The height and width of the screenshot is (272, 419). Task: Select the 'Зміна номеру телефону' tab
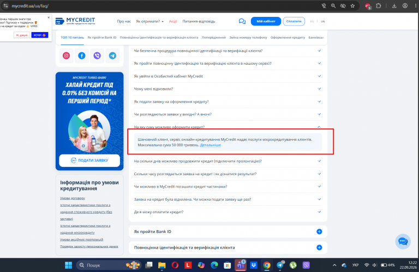(x=248, y=38)
